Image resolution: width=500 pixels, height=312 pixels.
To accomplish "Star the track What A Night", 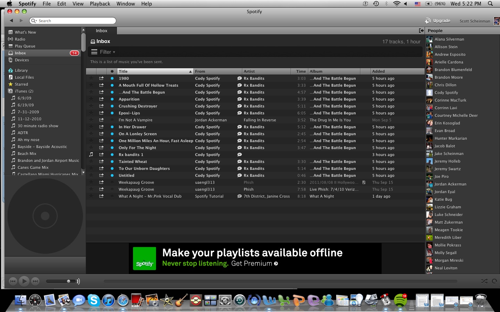I will tap(91, 196).
